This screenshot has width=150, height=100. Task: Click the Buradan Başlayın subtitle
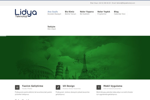point(54,14)
